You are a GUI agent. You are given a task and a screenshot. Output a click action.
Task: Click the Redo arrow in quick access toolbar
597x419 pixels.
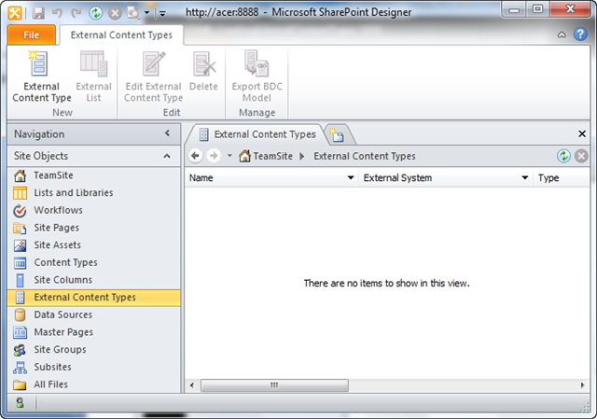76,13
